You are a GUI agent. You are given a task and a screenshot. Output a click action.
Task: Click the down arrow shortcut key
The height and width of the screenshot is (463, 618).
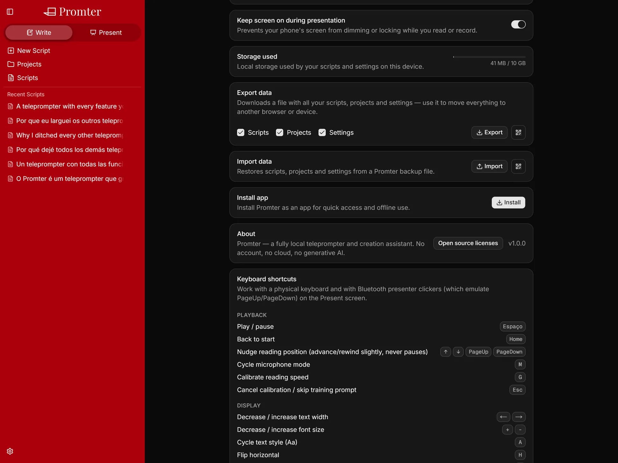coord(458,352)
